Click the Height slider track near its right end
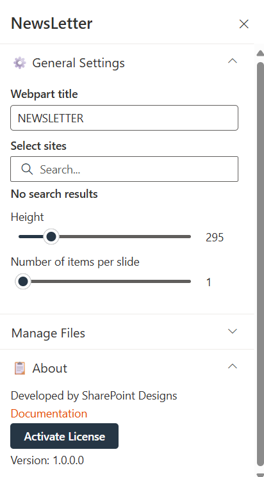This screenshot has height=477, width=264. tap(183, 237)
